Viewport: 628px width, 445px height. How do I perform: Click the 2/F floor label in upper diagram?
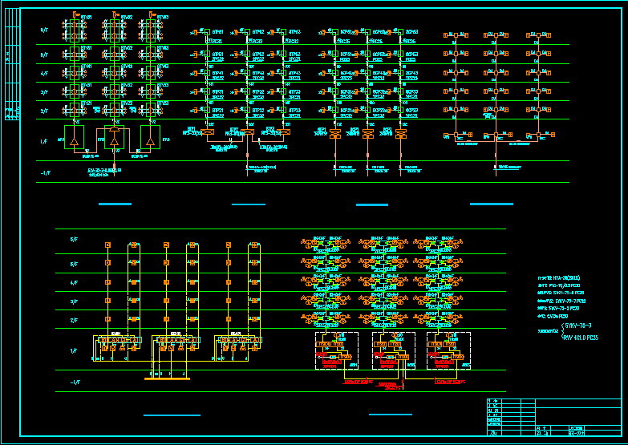click(44, 111)
